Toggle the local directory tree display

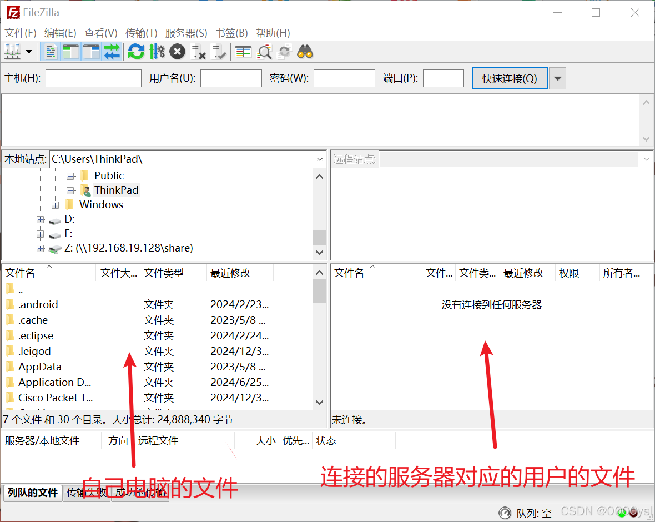pyautogui.click(x=70, y=52)
